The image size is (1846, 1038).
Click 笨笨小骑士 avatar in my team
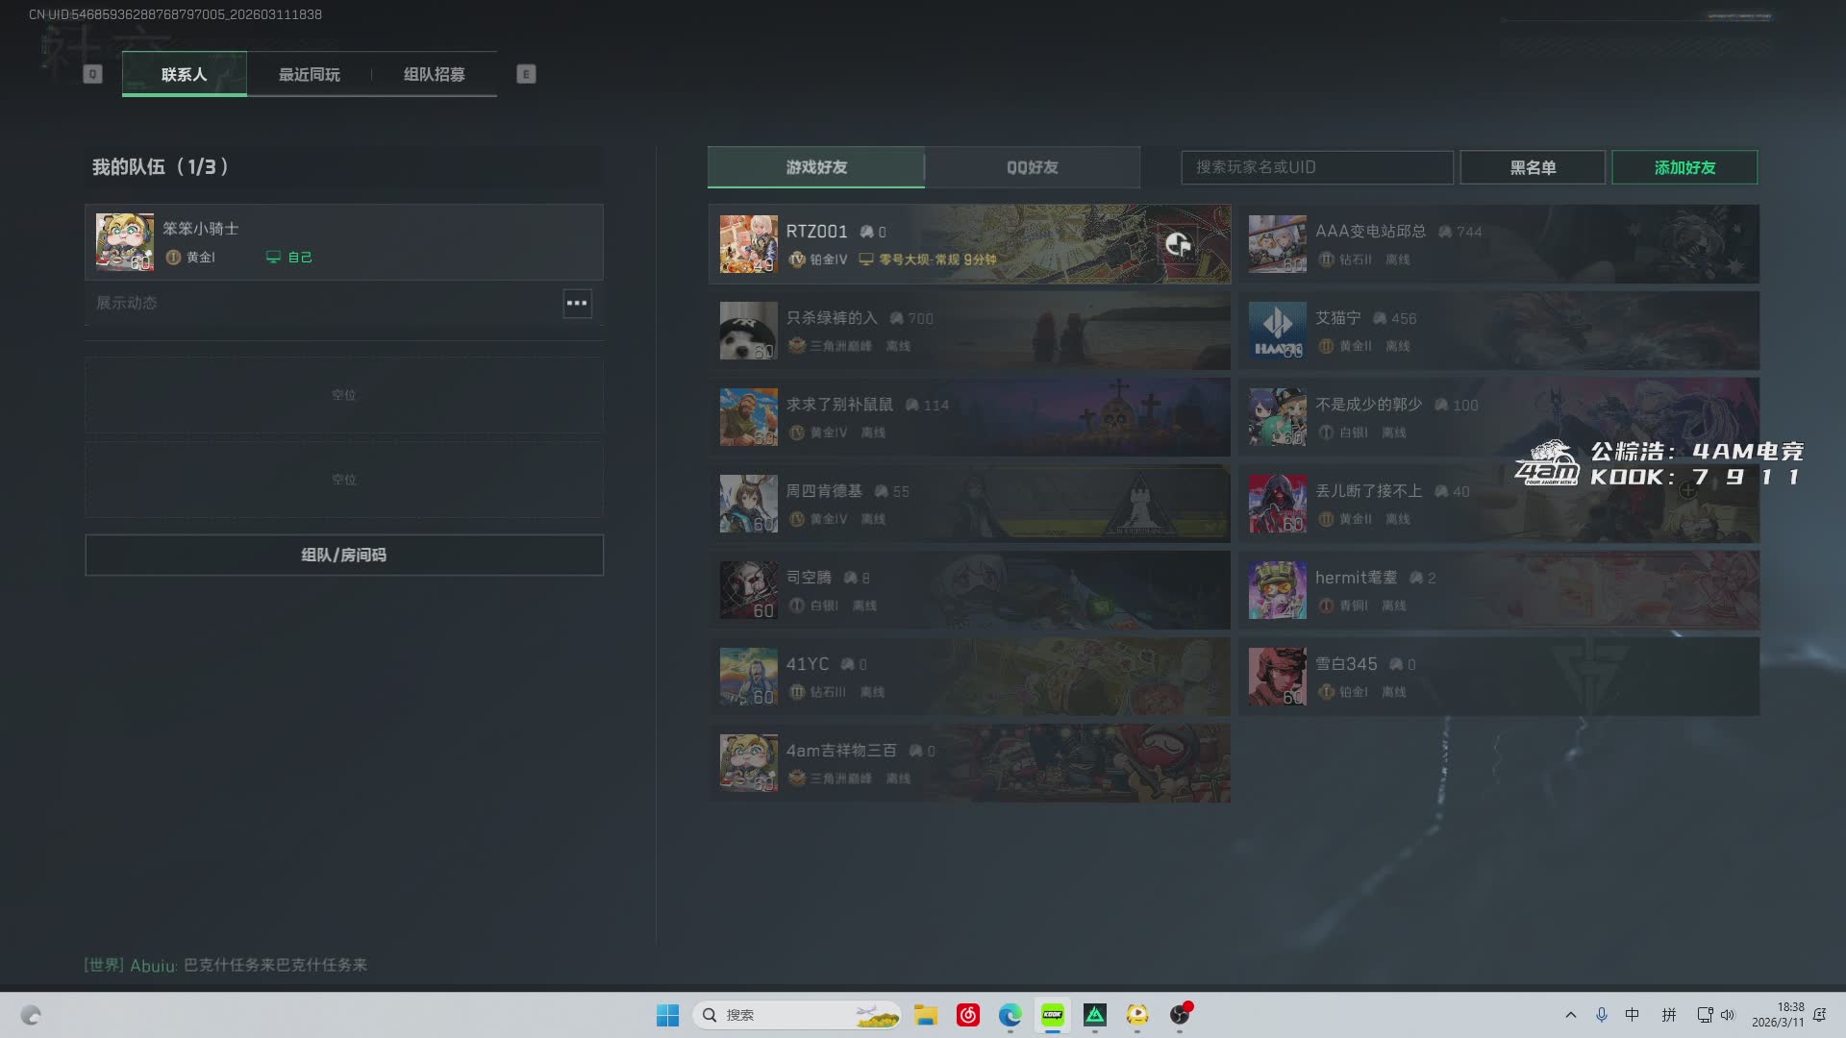point(125,242)
